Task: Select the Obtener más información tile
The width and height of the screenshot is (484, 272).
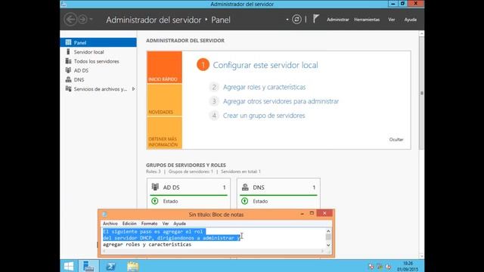Action: (165, 133)
